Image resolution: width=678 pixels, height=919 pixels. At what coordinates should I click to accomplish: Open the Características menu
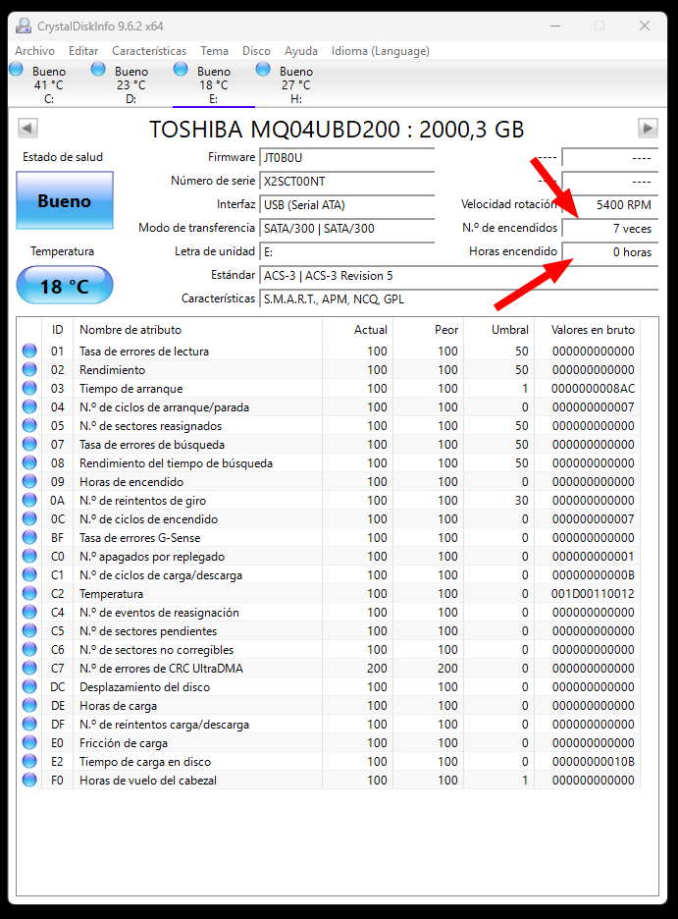click(x=149, y=51)
